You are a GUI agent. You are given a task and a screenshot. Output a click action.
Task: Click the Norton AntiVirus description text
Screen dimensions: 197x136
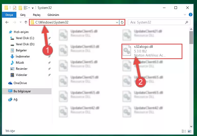coord(150,55)
